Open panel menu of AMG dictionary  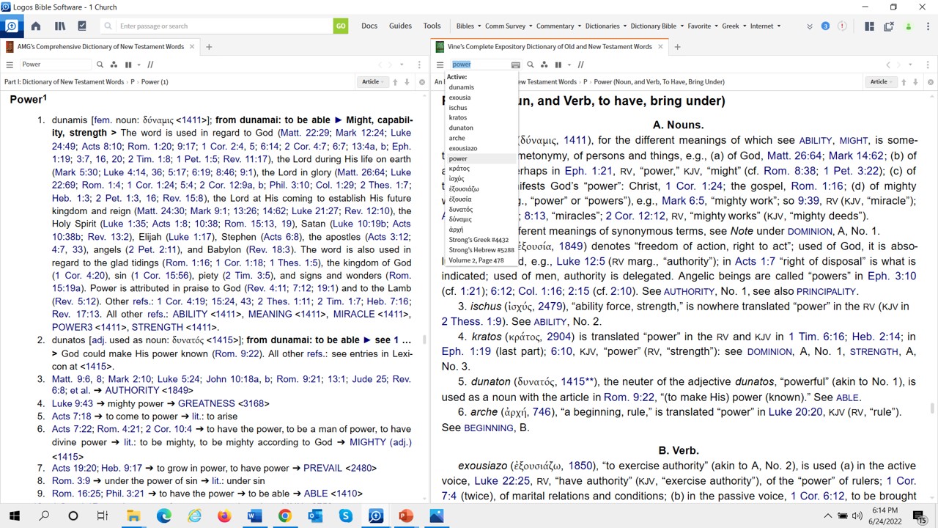10,65
